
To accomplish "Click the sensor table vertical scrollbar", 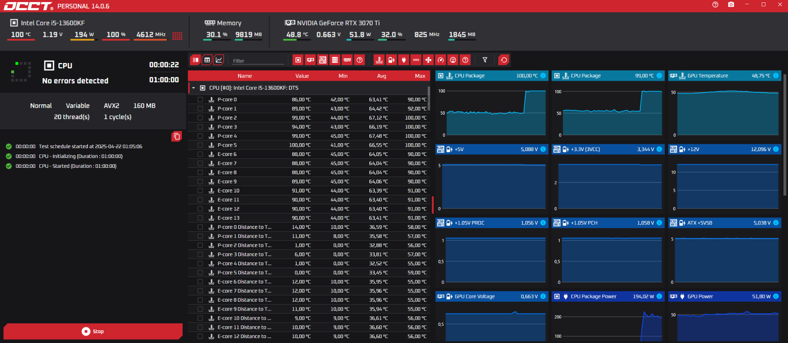I will coord(428,98).
